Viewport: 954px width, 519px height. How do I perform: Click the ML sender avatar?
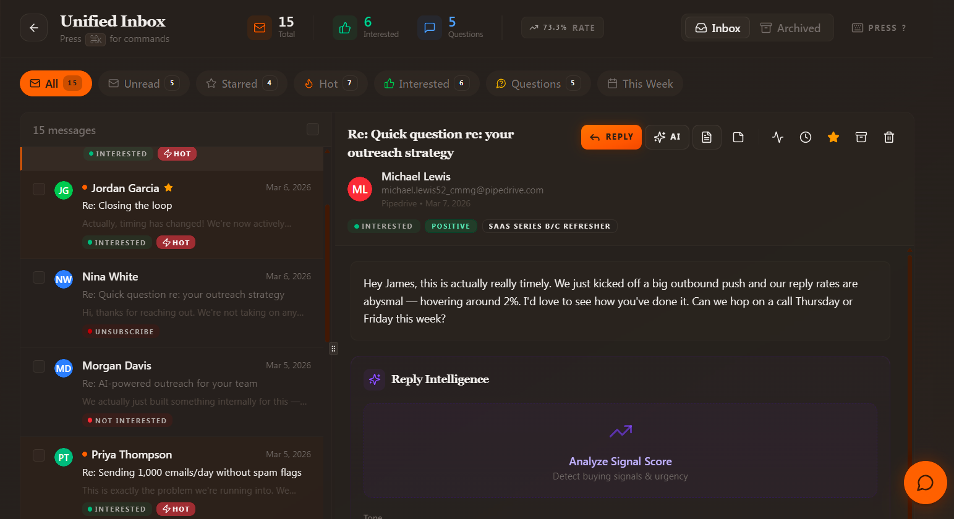pos(360,190)
